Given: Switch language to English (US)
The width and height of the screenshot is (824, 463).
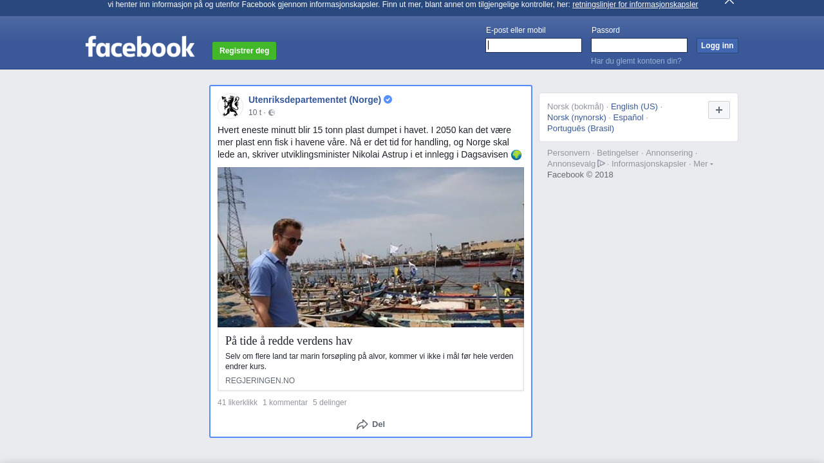Looking at the screenshot, I should click(x=634, y=107).
